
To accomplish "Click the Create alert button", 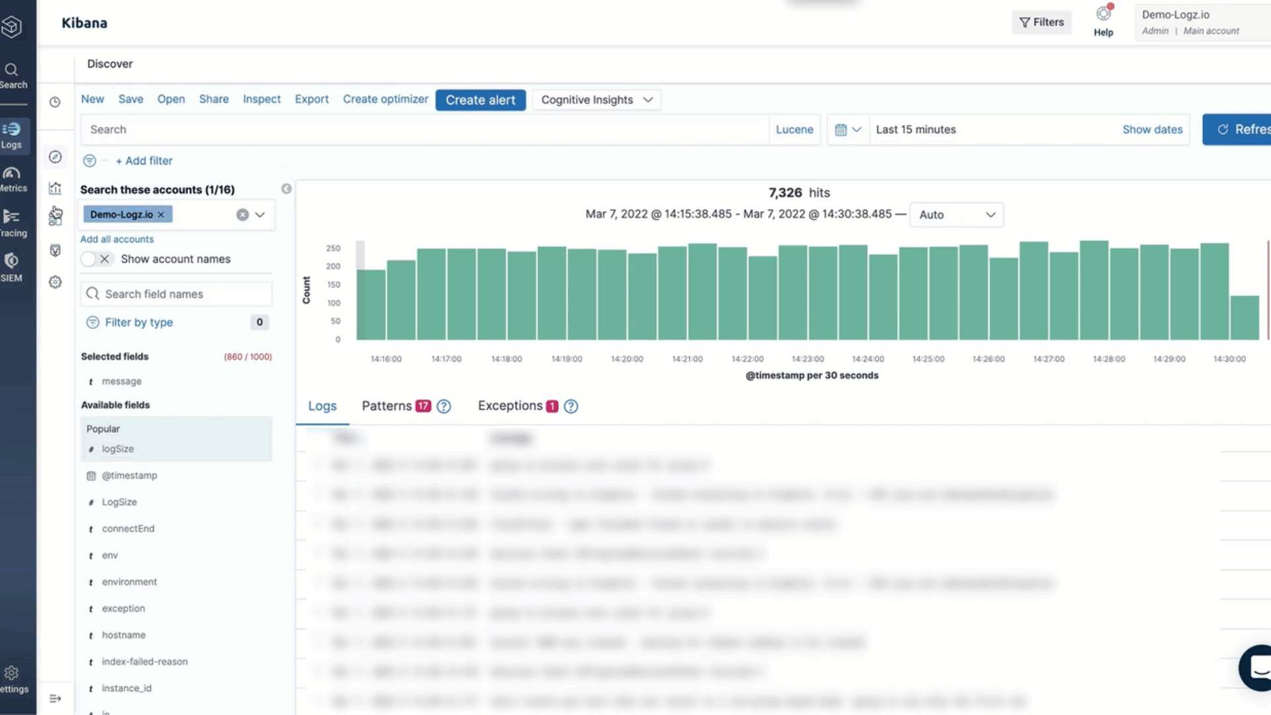I will [480, 100].
